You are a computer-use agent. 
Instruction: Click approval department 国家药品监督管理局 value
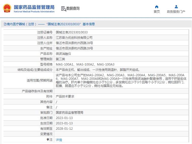pos(69,112)
